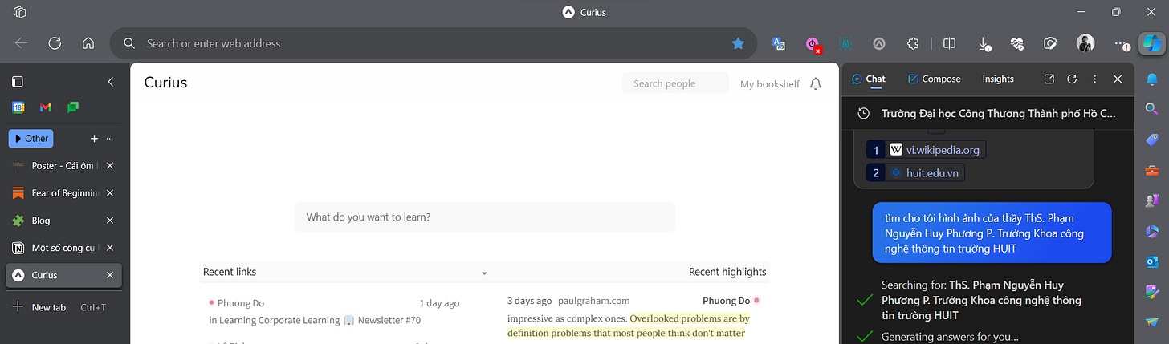
Task: Switch to Copilot Chat tab
Action: click(869, 79)
